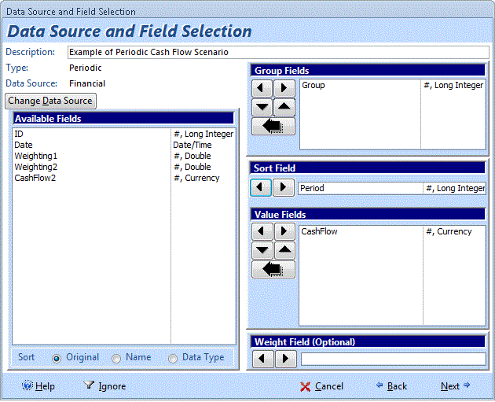Remove all Value Fields with big arrow
495x402 pixels.
click(273, 270)
